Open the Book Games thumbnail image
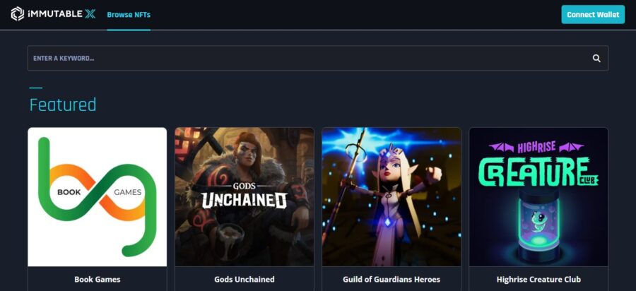Screen dimensions: 636x291 98,197
